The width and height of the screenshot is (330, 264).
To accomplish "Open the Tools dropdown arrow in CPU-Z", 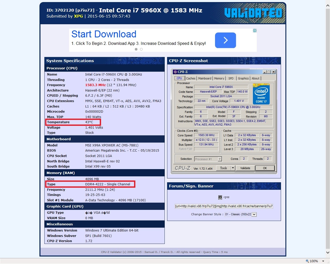I will point(233,168).
